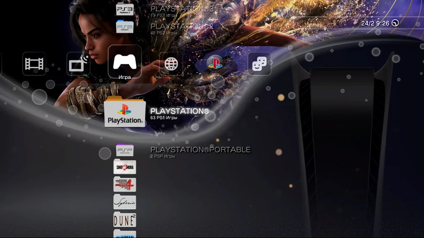
Task: Open the highlighted PlayStation PS1 folder
Action: coord(125,112)
